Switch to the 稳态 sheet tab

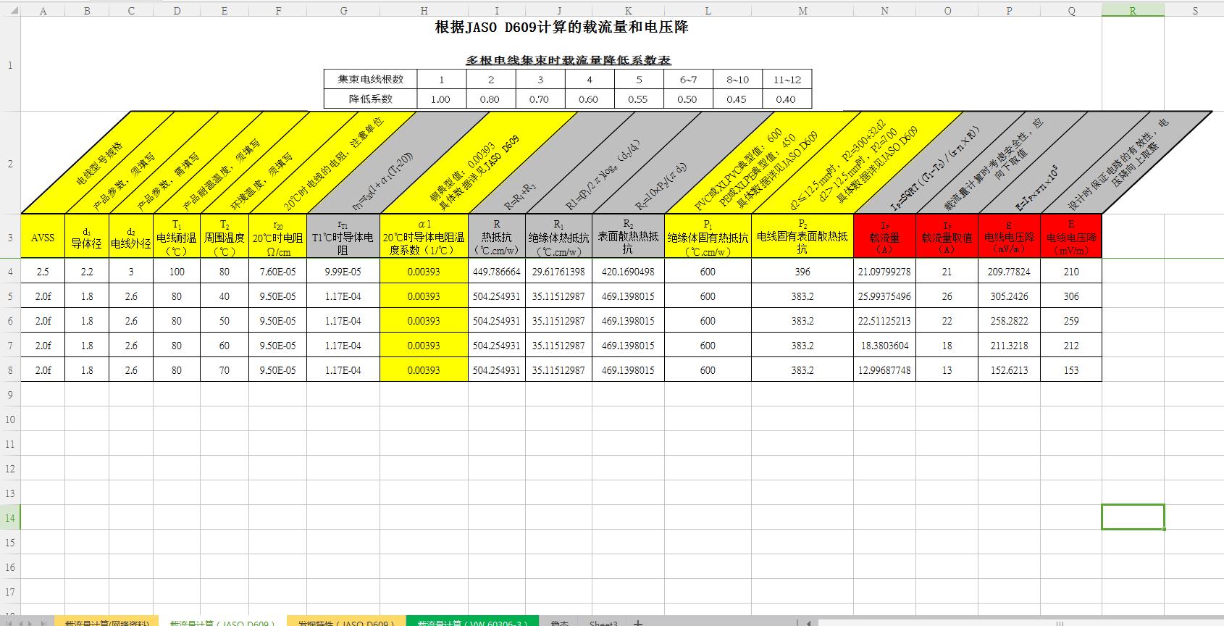tap(559, 622)
